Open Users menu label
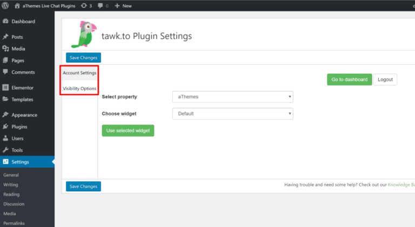This screenshot has width=415, height=227. coord(17,138)
